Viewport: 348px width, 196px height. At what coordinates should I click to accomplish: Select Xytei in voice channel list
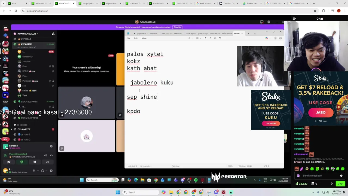click(25, 96)
